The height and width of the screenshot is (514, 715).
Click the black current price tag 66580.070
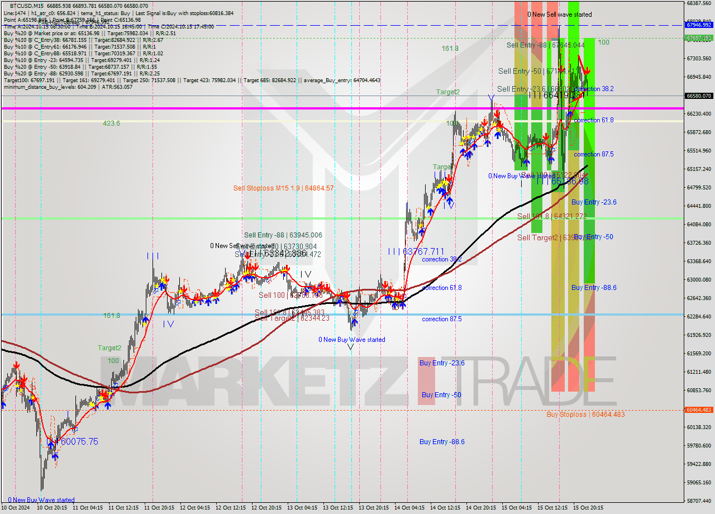click(699, 96)
